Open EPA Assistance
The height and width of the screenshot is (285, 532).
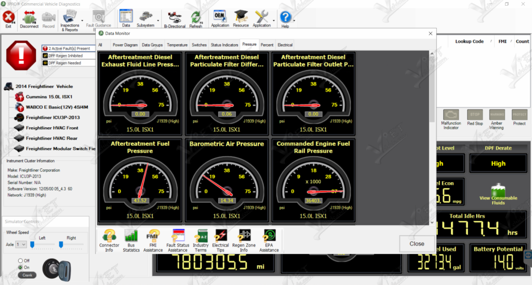tap(269, 240)
